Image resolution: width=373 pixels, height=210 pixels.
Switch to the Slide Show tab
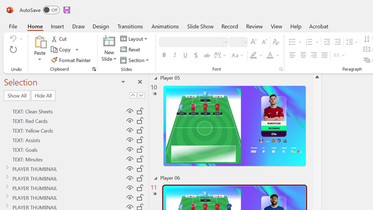tap(200, 26)
